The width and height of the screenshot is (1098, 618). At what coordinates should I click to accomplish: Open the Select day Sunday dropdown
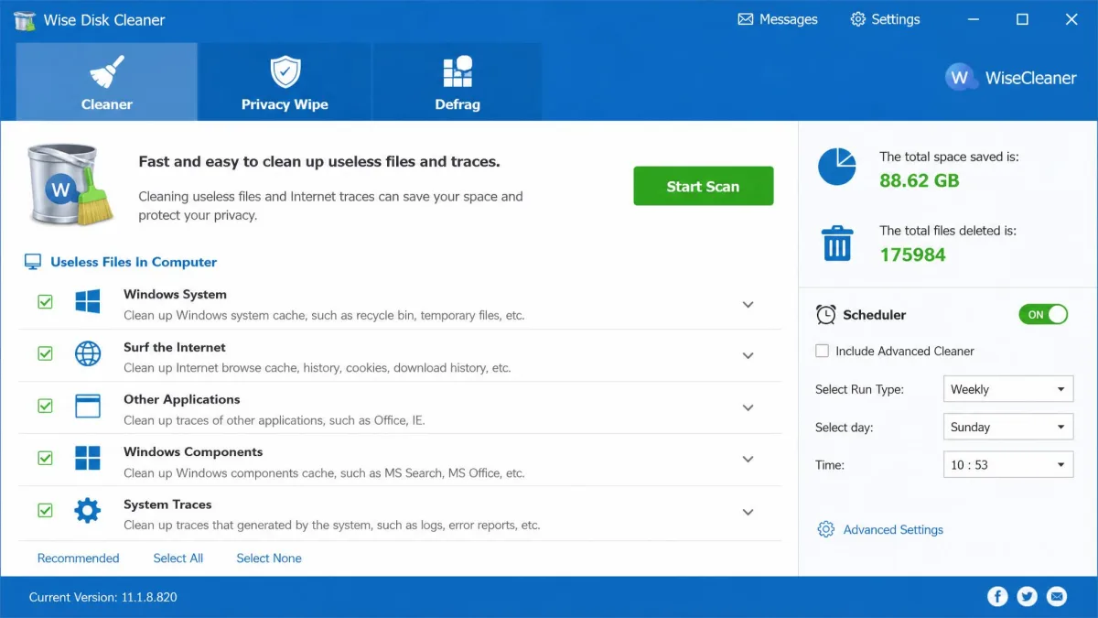click(x=1008, y=427)
